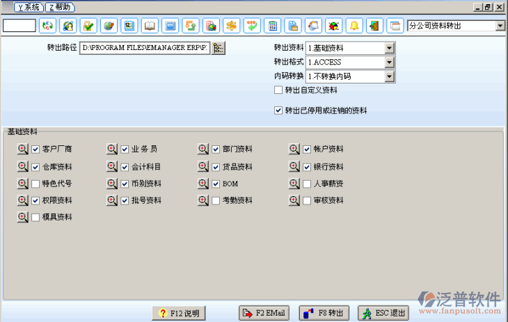
Task: Uncheck the 银行资料 checkbox
Action: [x=307, y=167]
